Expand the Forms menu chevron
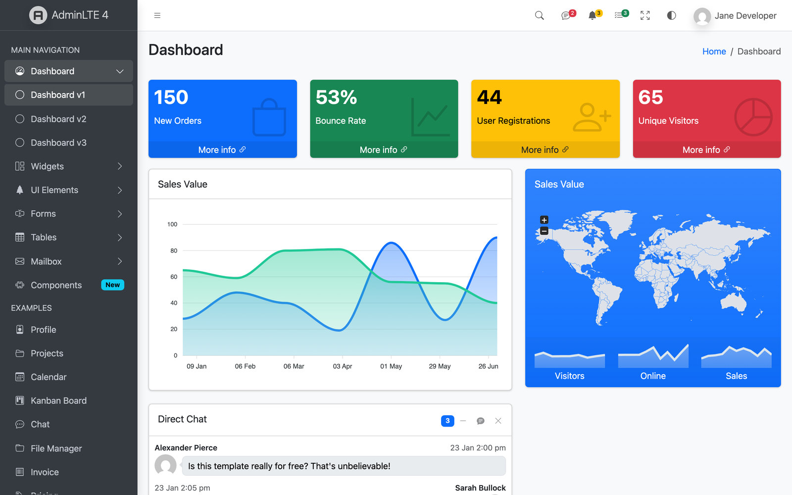Screen dimensions: 792x495 (x=120, y=214)
